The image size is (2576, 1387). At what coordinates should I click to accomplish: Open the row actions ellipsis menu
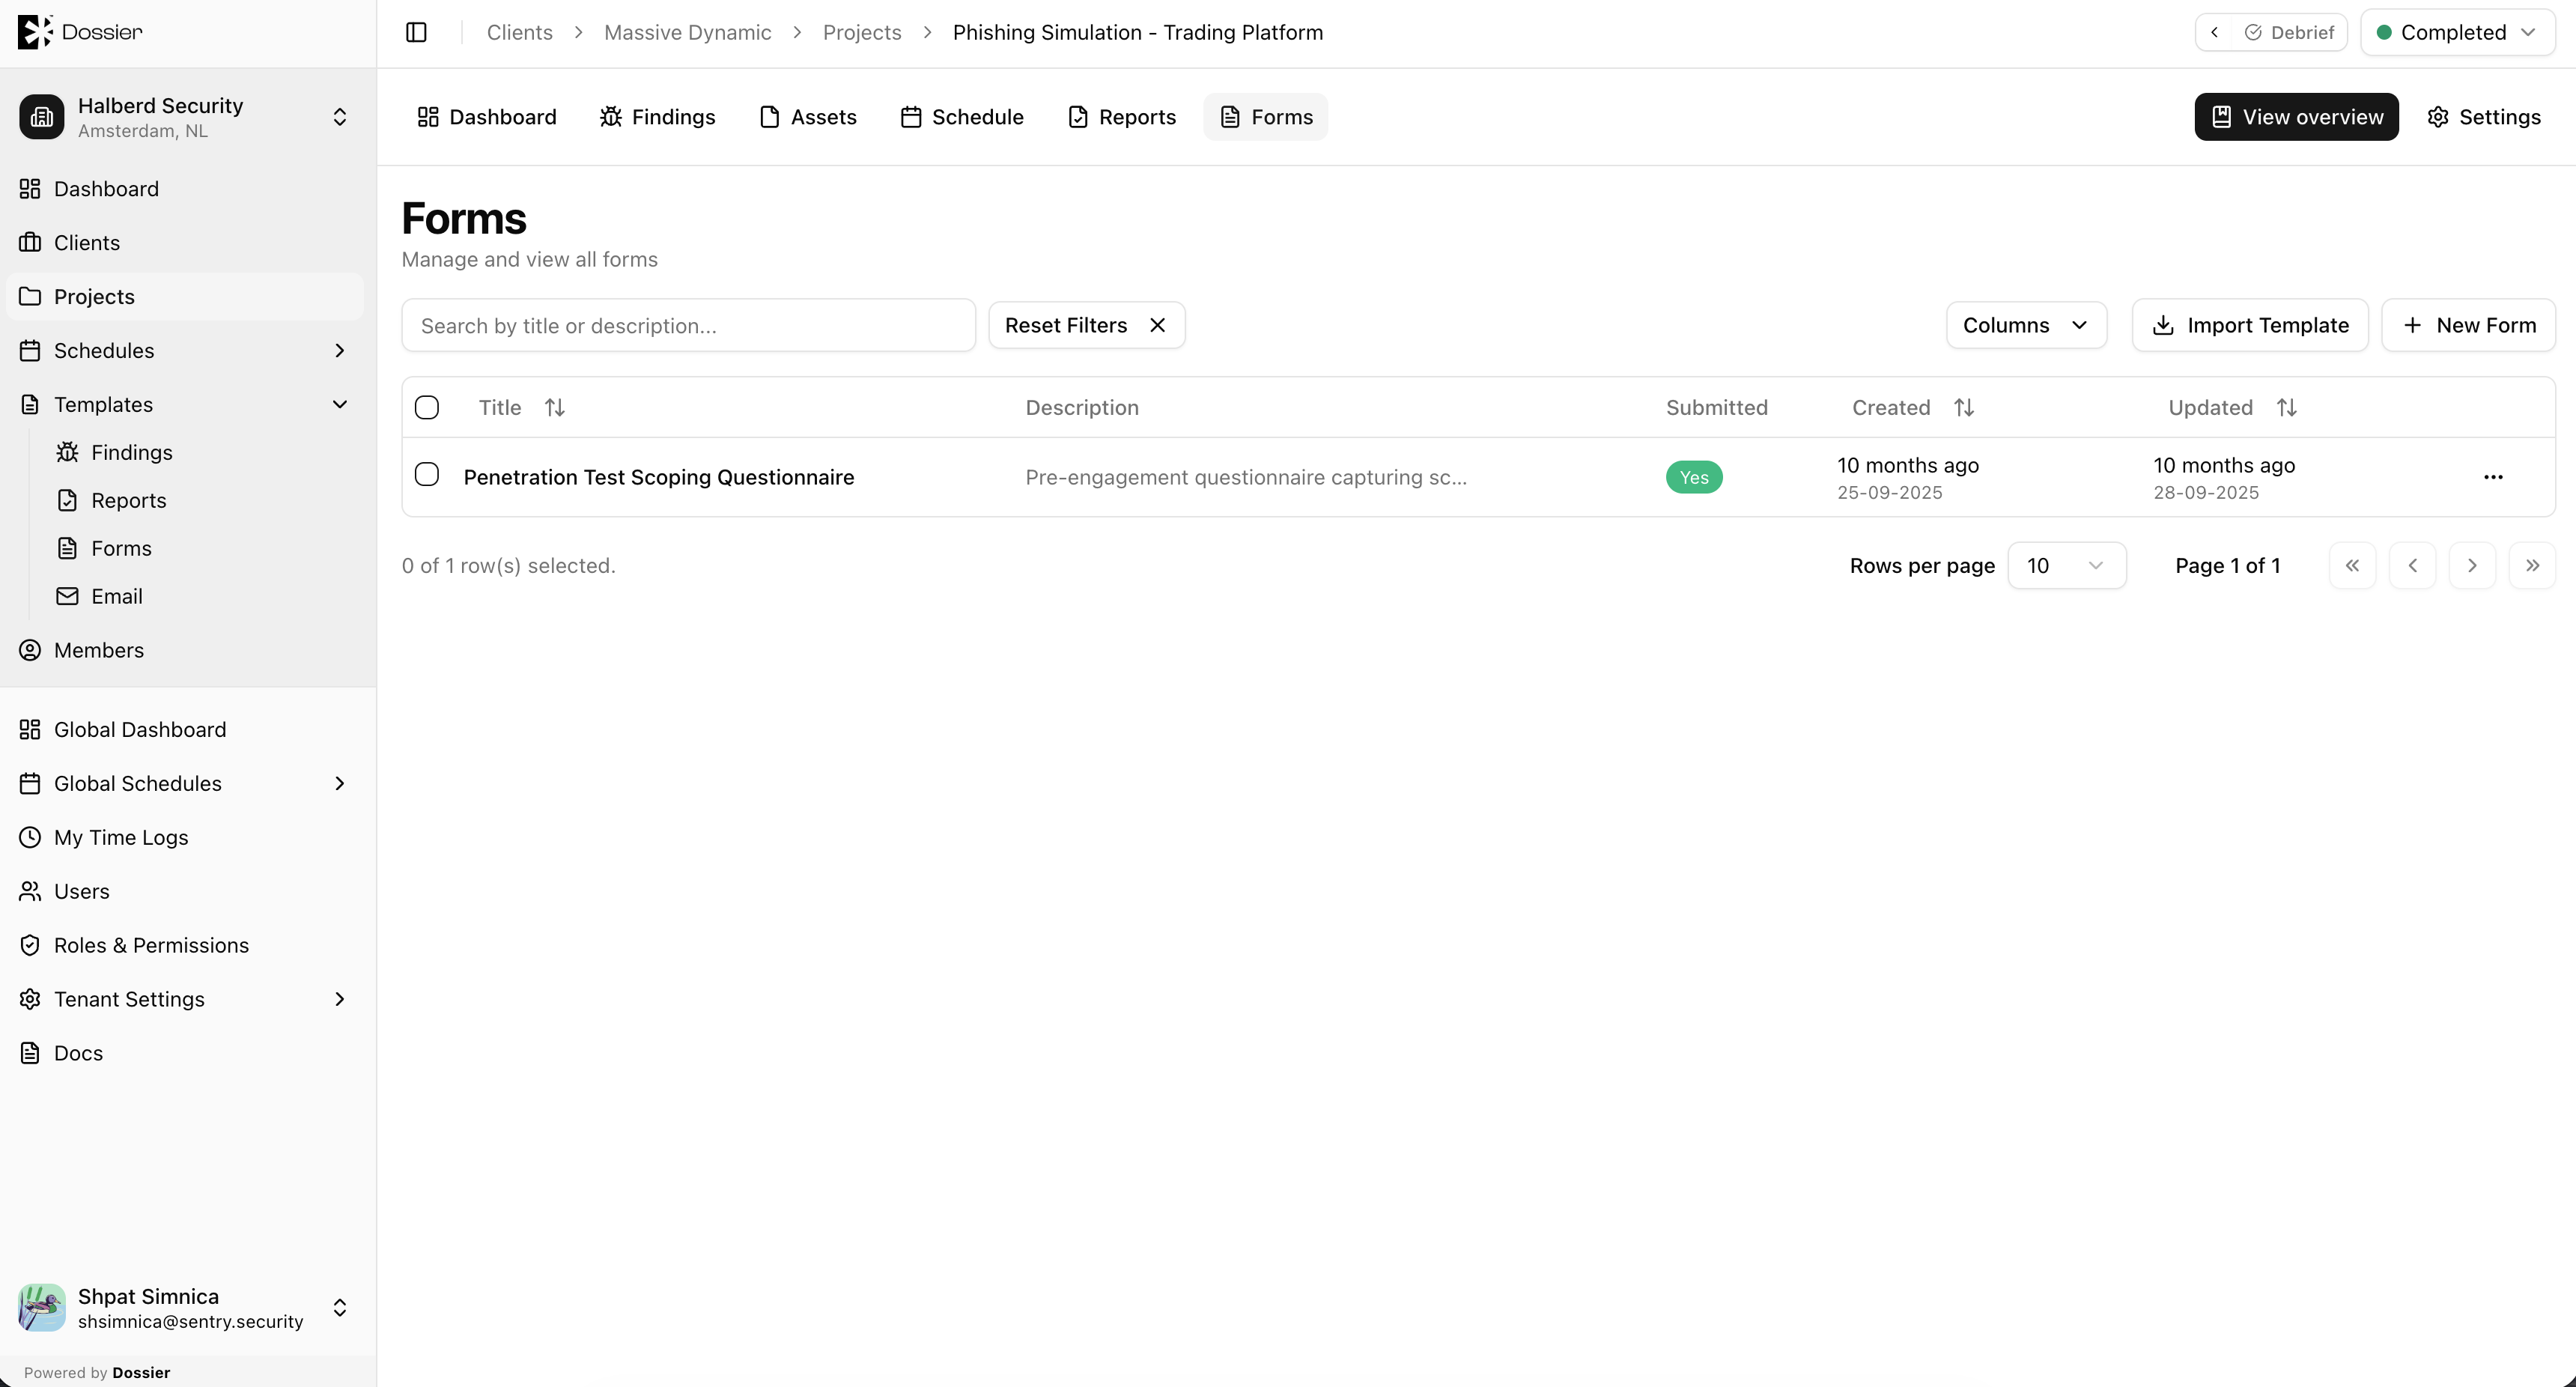click(2493, 477)
